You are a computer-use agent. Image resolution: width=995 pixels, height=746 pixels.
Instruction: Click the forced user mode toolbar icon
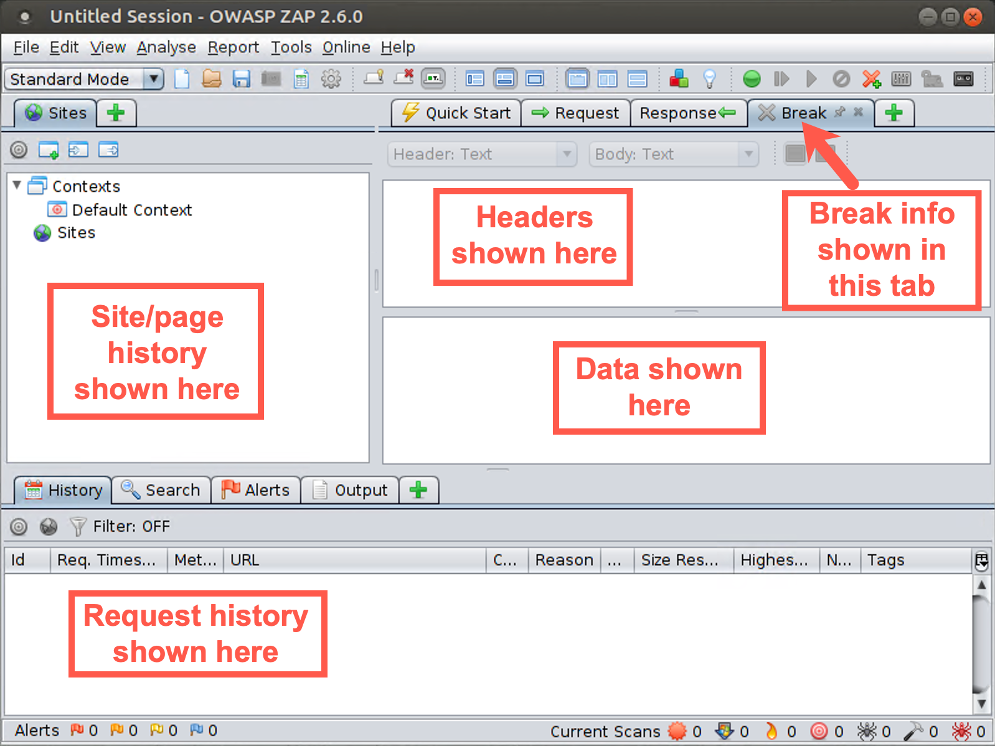(931, 79)
